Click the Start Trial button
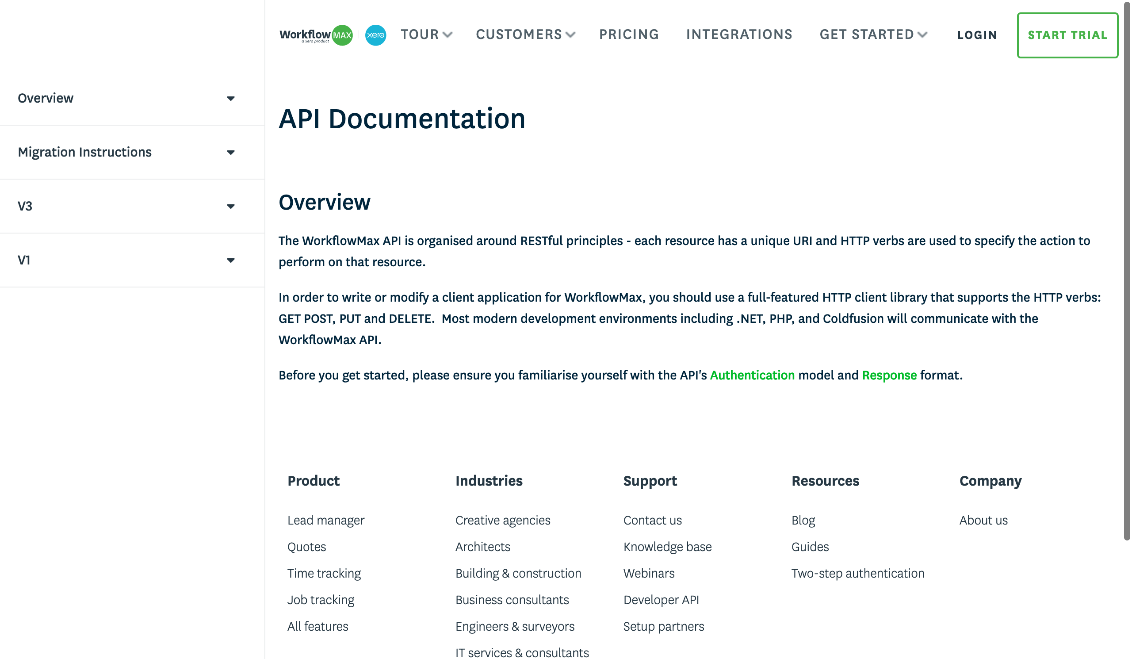This screenshot has height=659, width=1132. click(x=1067, y=35)
